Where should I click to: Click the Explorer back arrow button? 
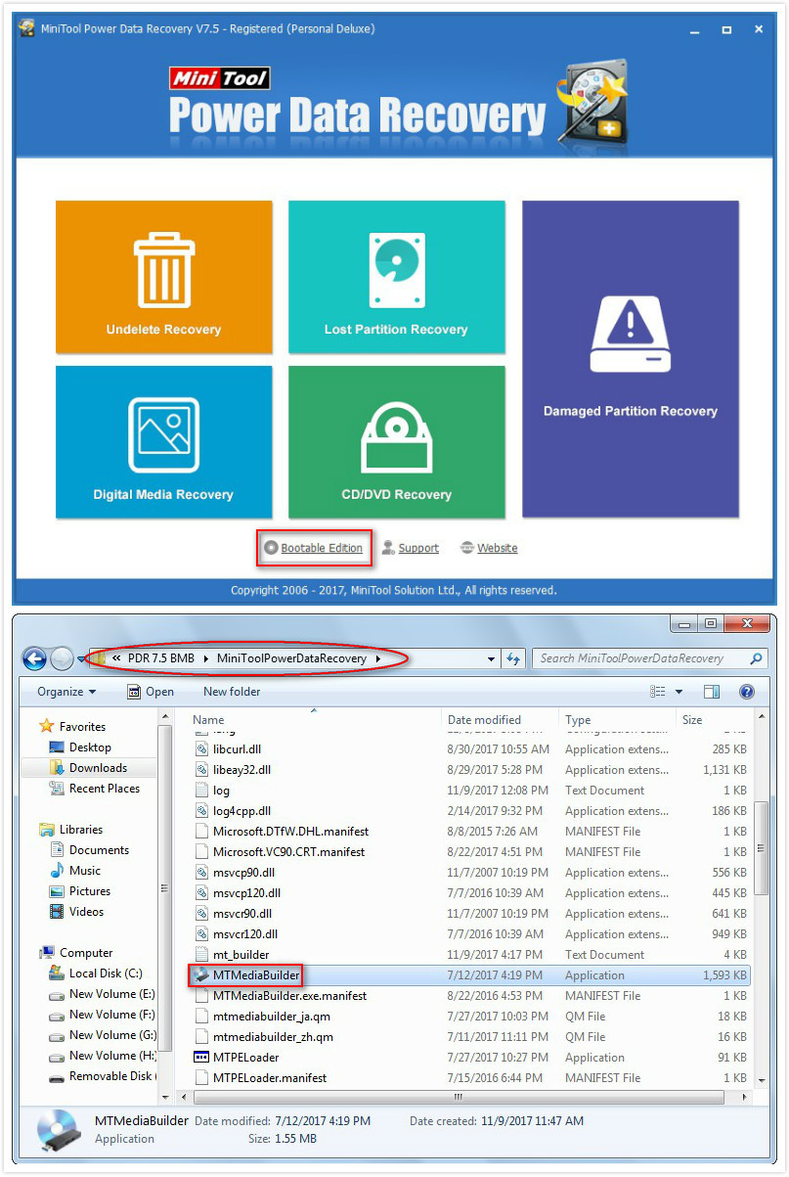[x=34, y=658]
